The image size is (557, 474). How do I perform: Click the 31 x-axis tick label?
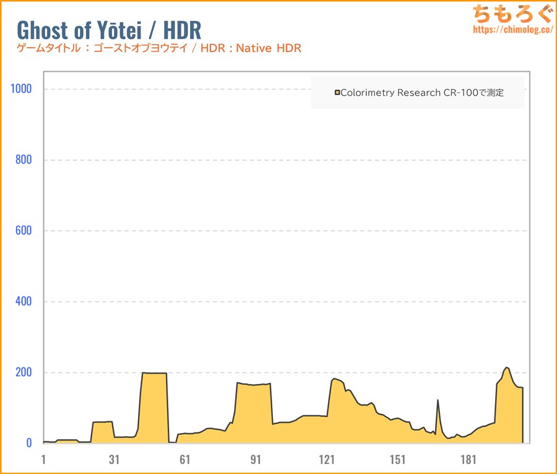click(114, 460)
